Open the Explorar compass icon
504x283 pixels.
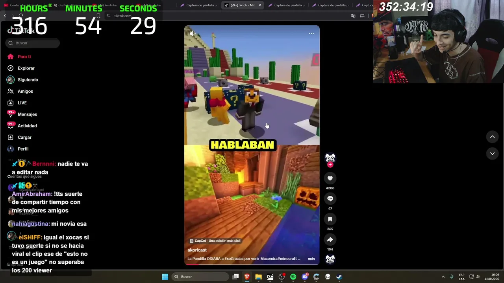point(11,68)
